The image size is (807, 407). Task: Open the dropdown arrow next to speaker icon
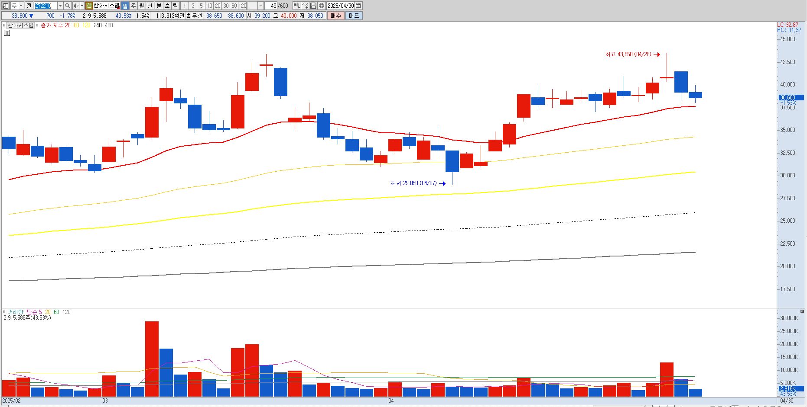pyautogui.click(x=82, y=6)
